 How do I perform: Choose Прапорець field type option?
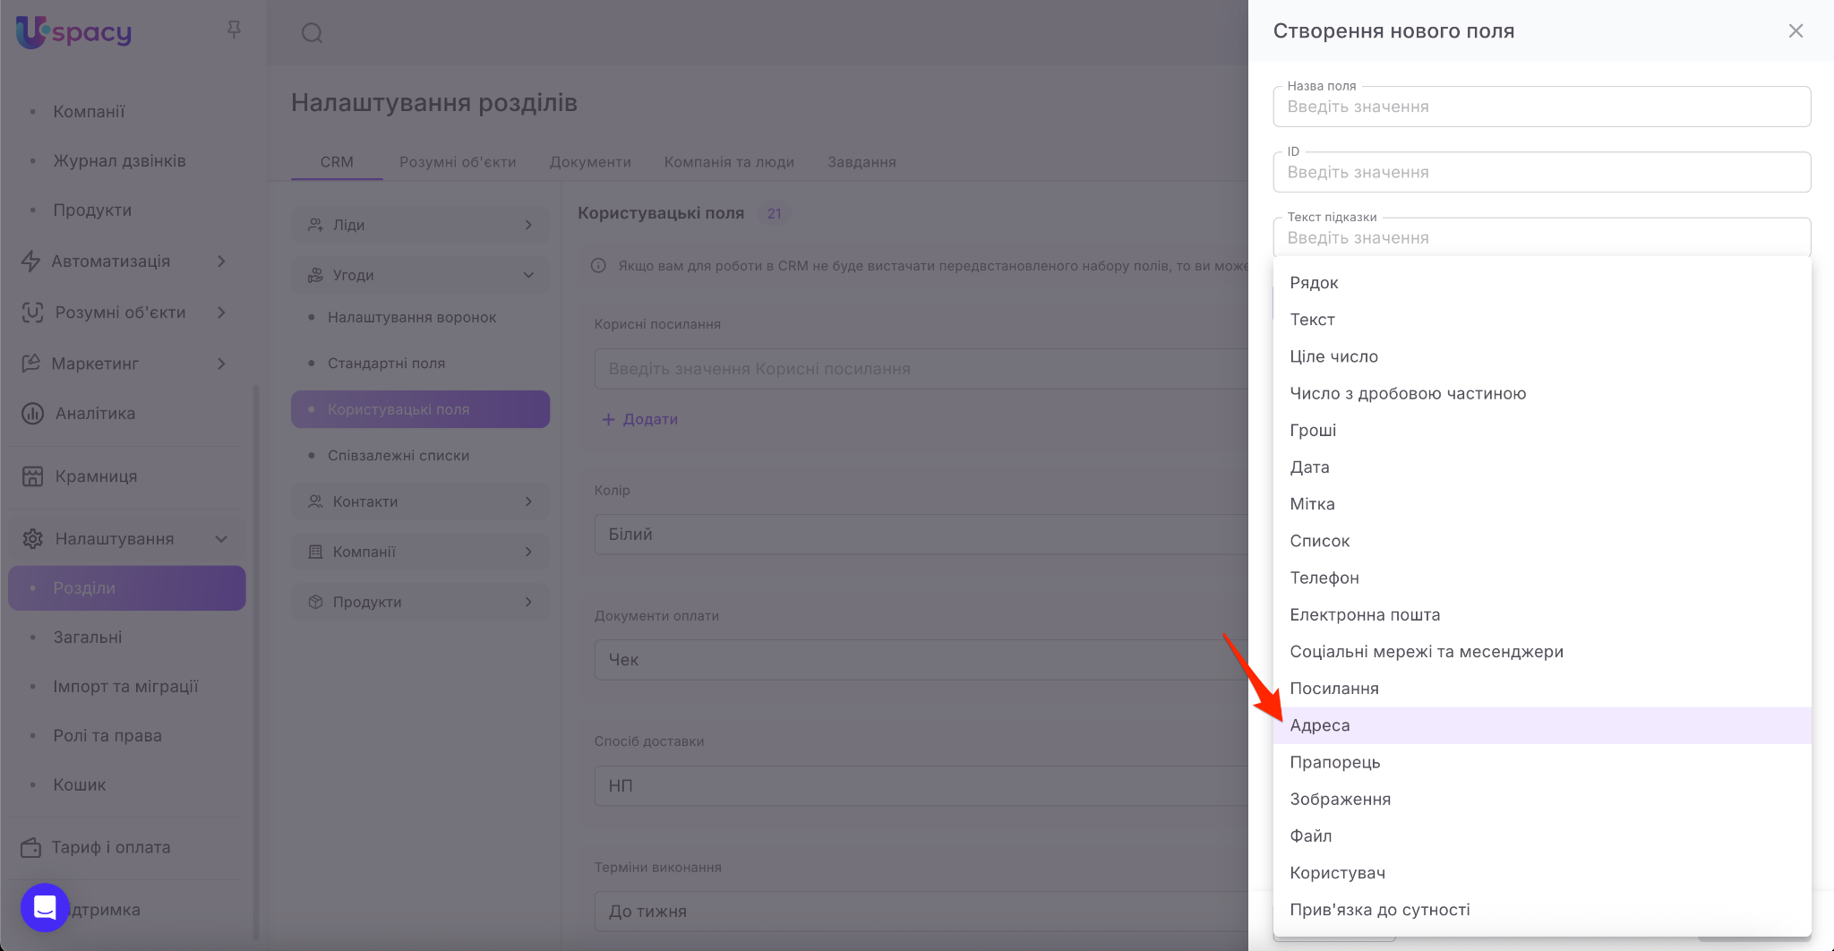[x=1334, y=762]
